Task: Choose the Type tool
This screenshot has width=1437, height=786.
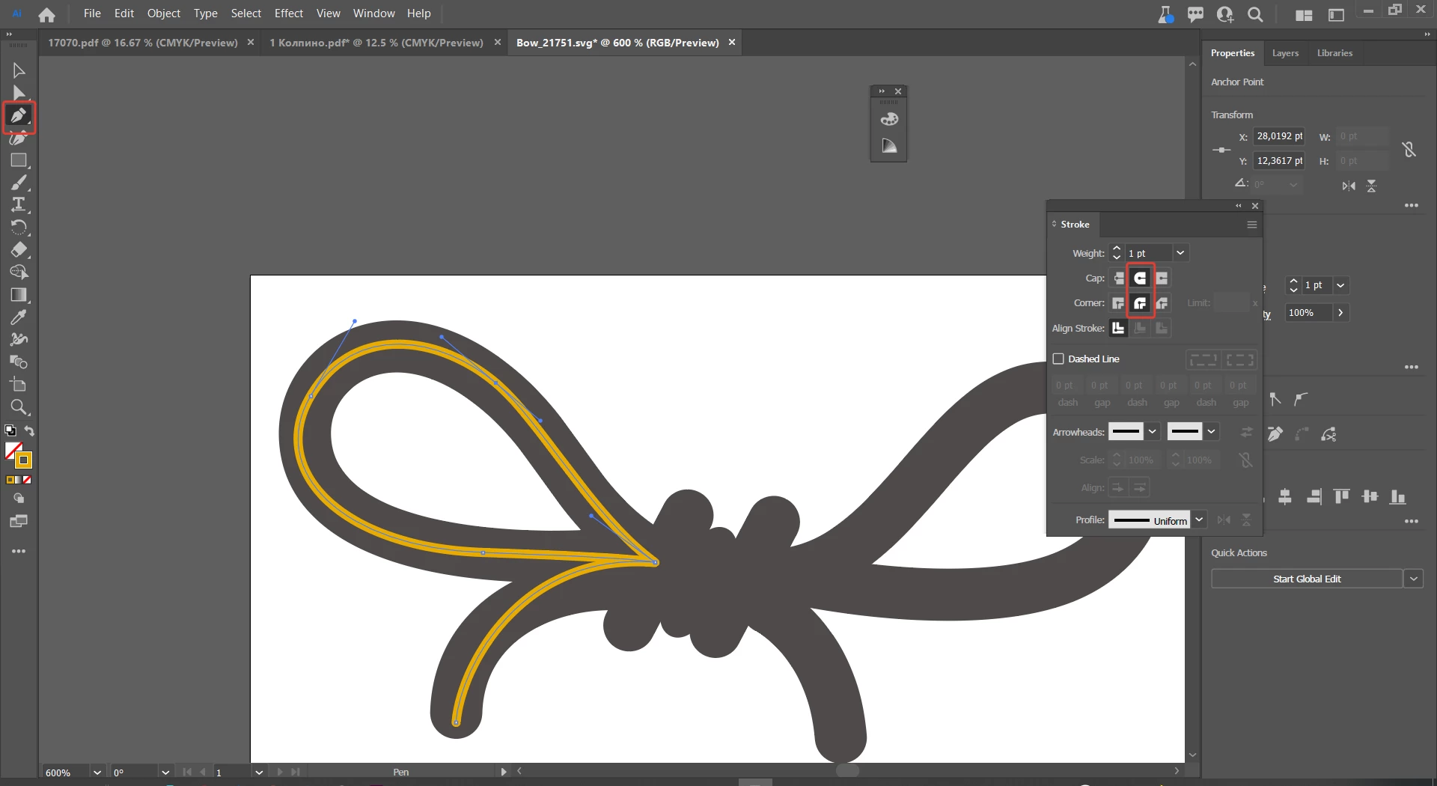Action: coord(19,204)
